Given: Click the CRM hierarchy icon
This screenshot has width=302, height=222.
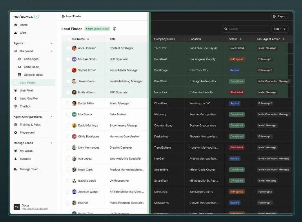Looking at the screenshot, I should pyautogui.click(x=16, y=33).
